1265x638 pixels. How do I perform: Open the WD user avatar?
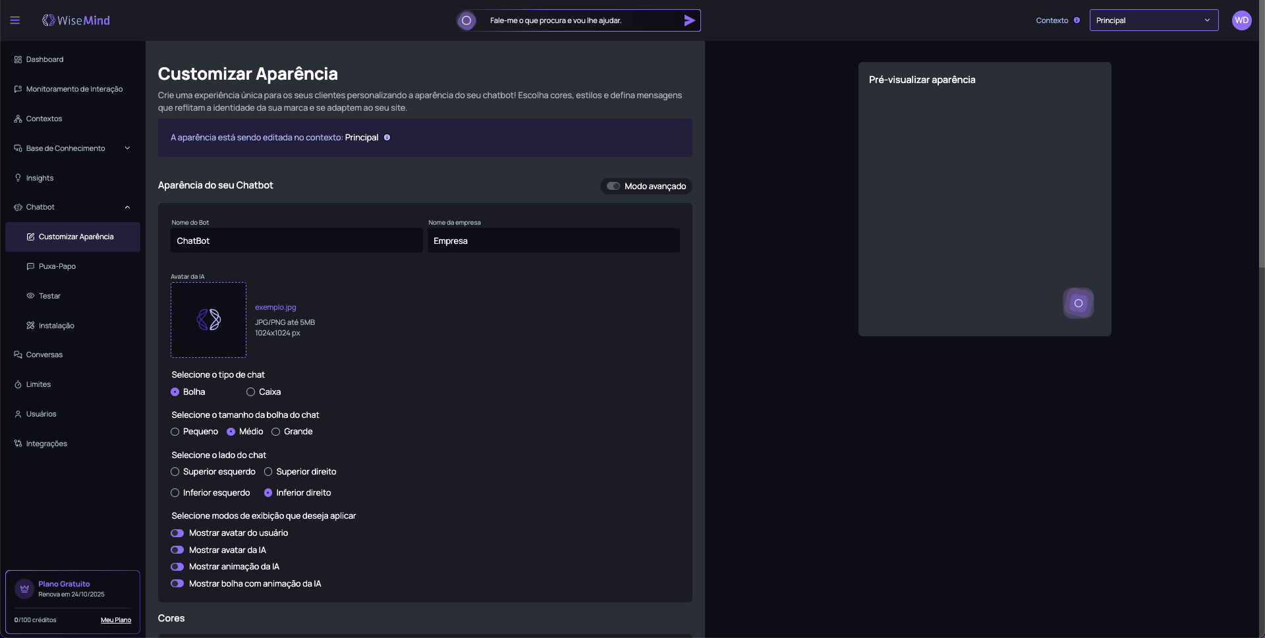coord(1241,20)
